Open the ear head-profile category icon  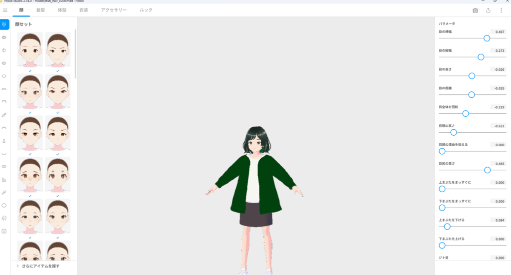pyautogui.click(x=4, y=218)
